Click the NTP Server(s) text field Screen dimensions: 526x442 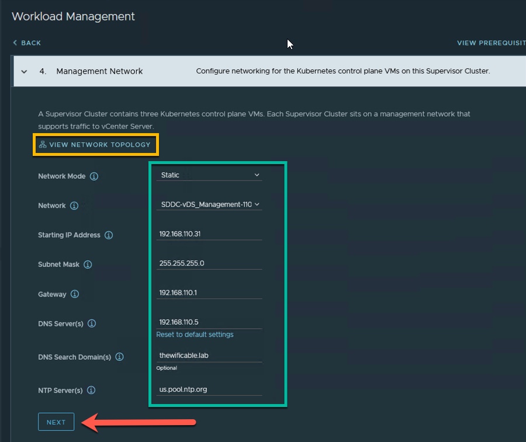(x=209, y=389)
